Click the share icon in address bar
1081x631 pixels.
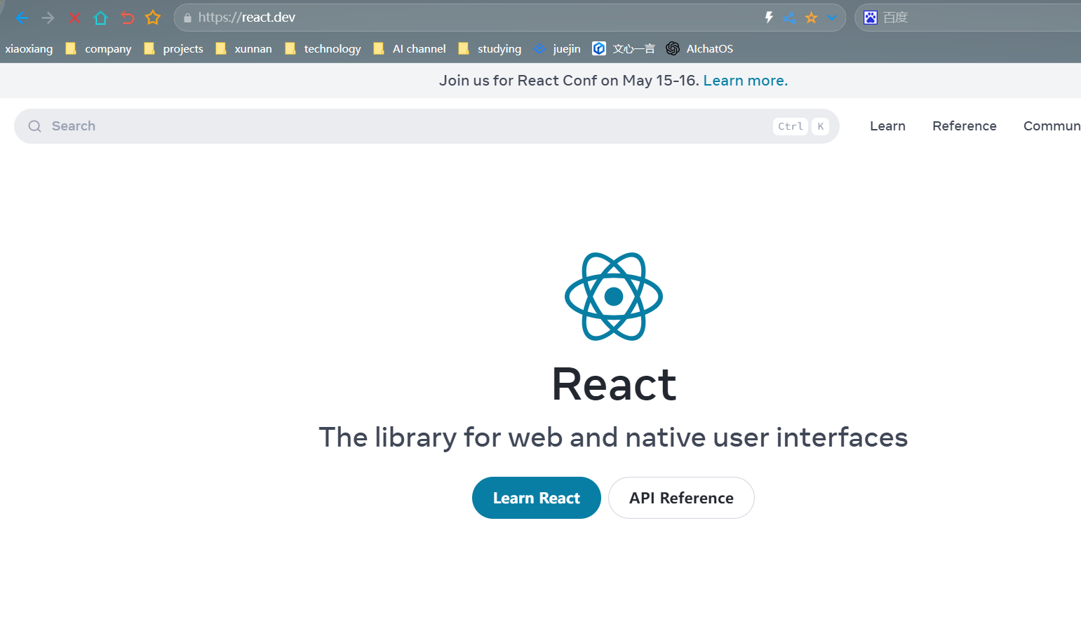click(x=789, y=18)
